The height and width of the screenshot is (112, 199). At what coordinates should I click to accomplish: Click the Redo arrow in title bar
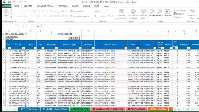(20, 2)
